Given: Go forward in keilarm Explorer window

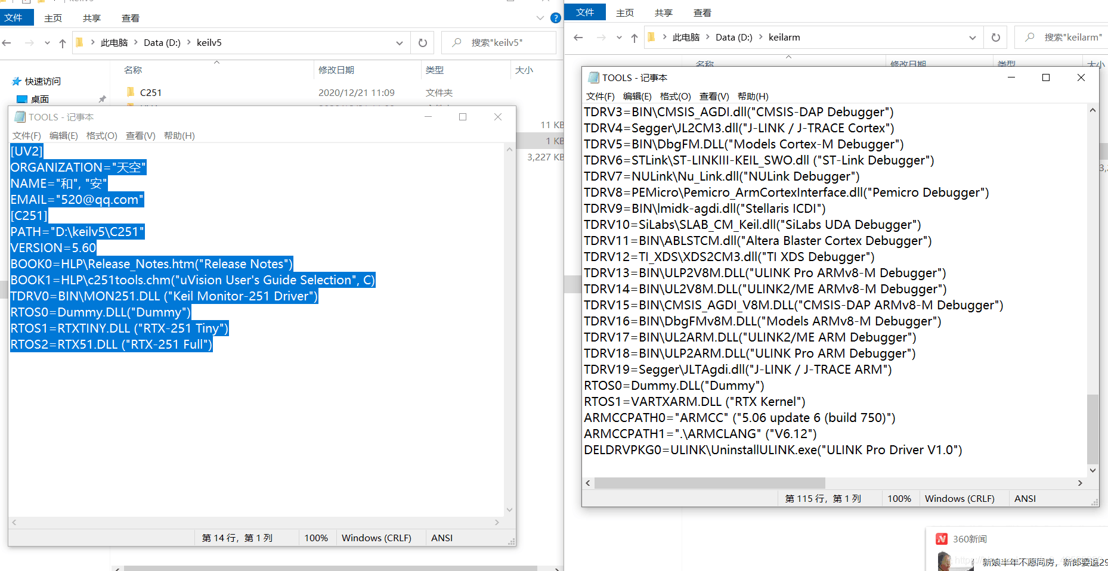Looking at the screenshot, I should (x=601, y=38).
